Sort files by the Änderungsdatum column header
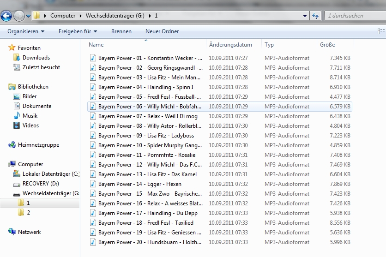This screenshot has width=386, height=257. pyautogui.click(x=230, y=45)
